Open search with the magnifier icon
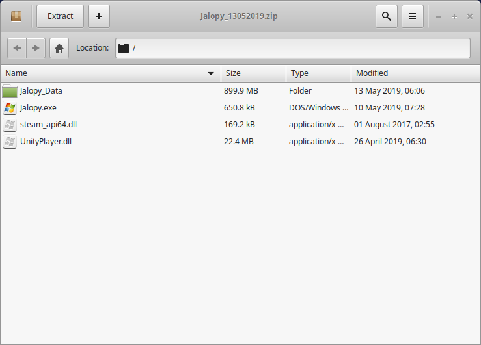Screen dimensions: 481x345 click(x=387, y=16)
